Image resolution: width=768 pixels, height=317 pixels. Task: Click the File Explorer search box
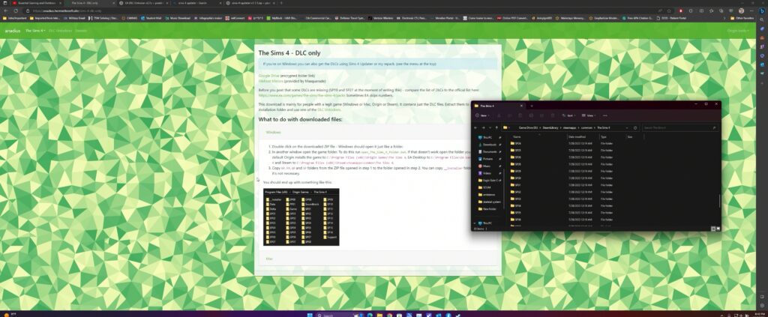(679, 127)
